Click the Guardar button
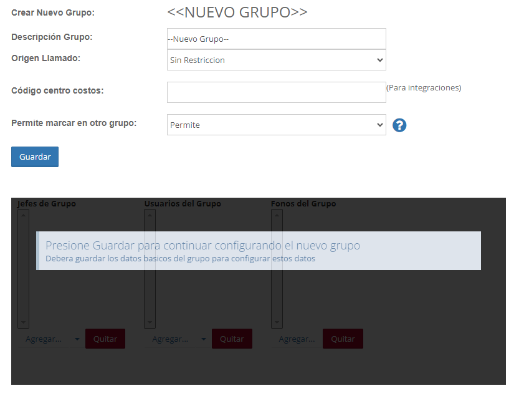Viewport: 519px width, 401px height. tap(35, 157)
